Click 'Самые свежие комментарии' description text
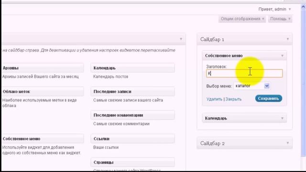The height and width of the screenshot is (172, 306). [x=121, y=124]
